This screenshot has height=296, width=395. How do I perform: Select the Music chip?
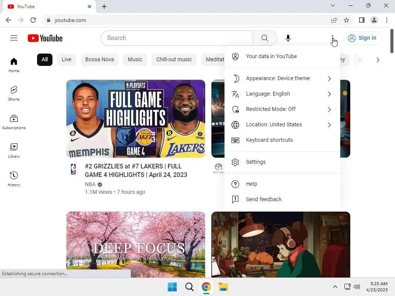(x=135, y=60)
